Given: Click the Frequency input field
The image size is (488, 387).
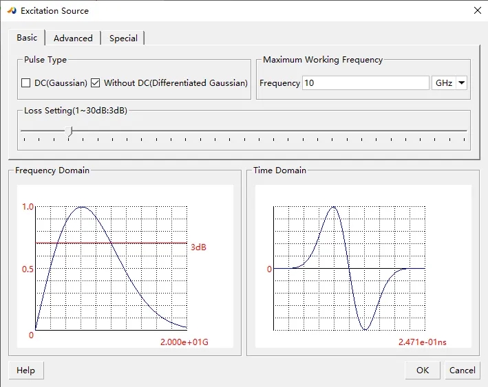Looking at the screenshot, I should 365,83.
